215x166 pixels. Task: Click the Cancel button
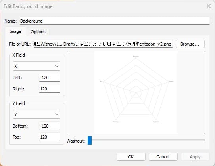163,157
